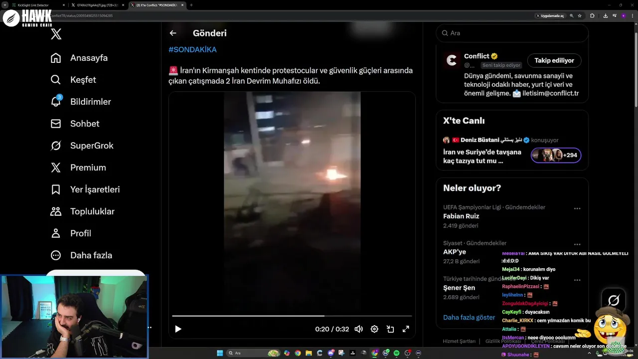The image size is (638, 359).
Task: Open Spotify from the taskbar
Action: point(396,353)
